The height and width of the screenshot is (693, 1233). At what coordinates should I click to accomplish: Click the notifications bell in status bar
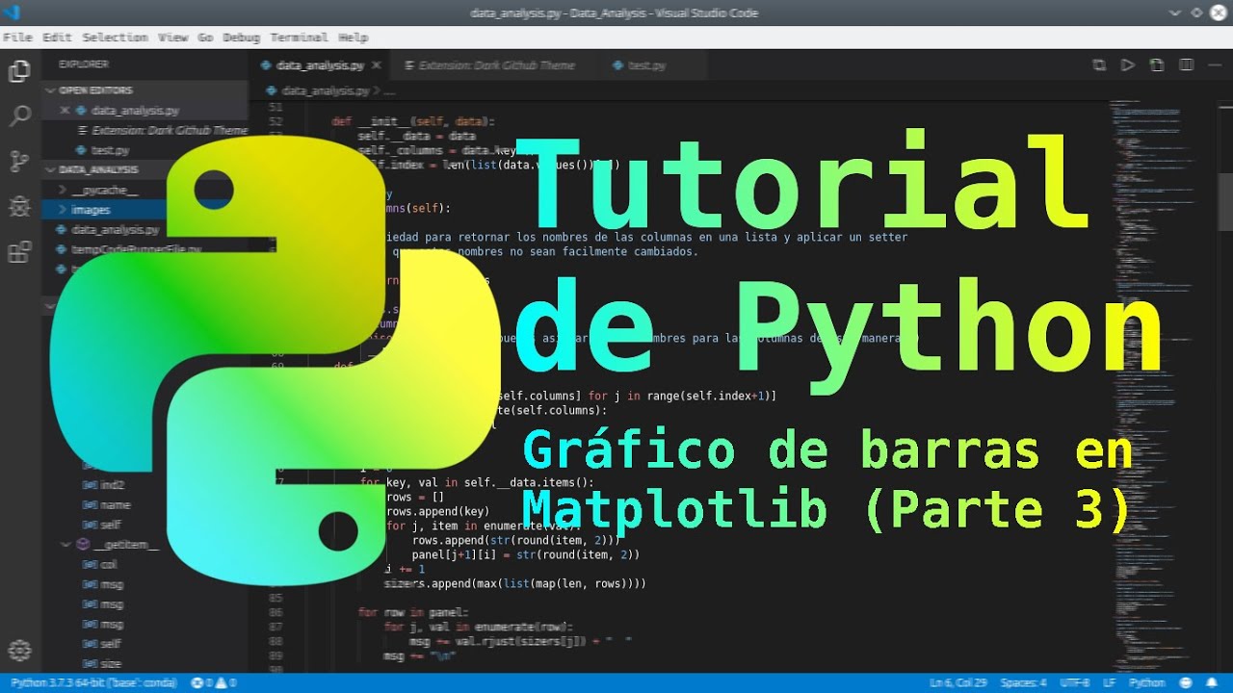coord(1212,682)
